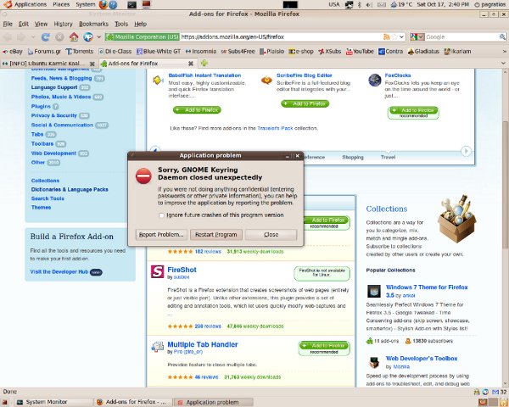Image resolution: width=509 pixels, height=407 pixels.
Task: Launch Firefox from the top panel icon
Action: (103, 4)
